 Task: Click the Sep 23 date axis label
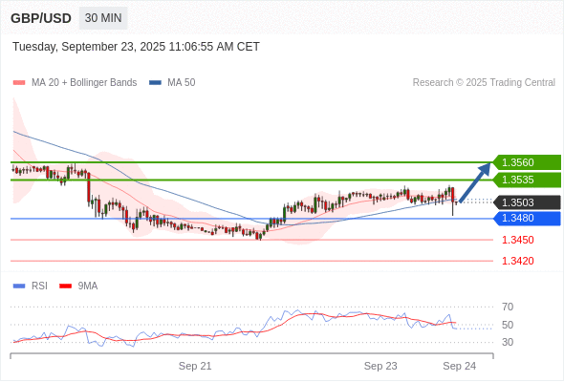380,366
